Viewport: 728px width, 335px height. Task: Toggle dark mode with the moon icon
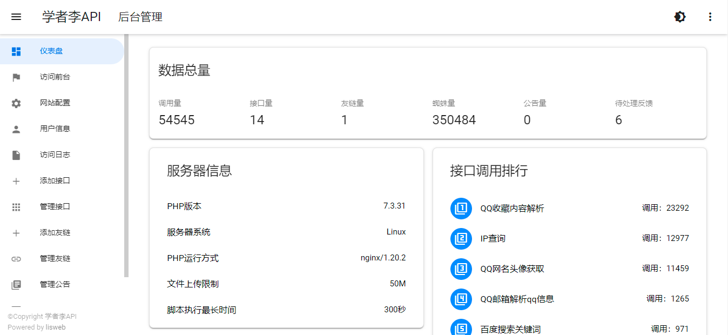point(679,17)
